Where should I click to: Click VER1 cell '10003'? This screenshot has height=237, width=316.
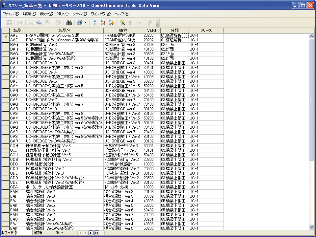pyautogui.click(x=151, y=164)
